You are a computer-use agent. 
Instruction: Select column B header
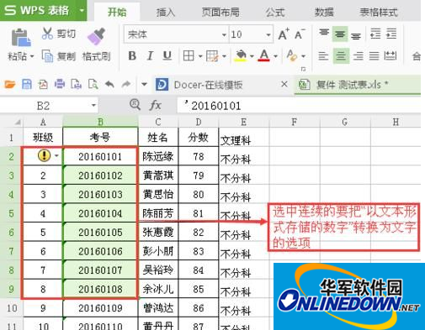point(100,122)
